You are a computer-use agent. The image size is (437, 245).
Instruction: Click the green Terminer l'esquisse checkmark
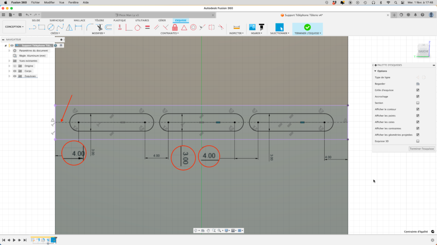307,27
